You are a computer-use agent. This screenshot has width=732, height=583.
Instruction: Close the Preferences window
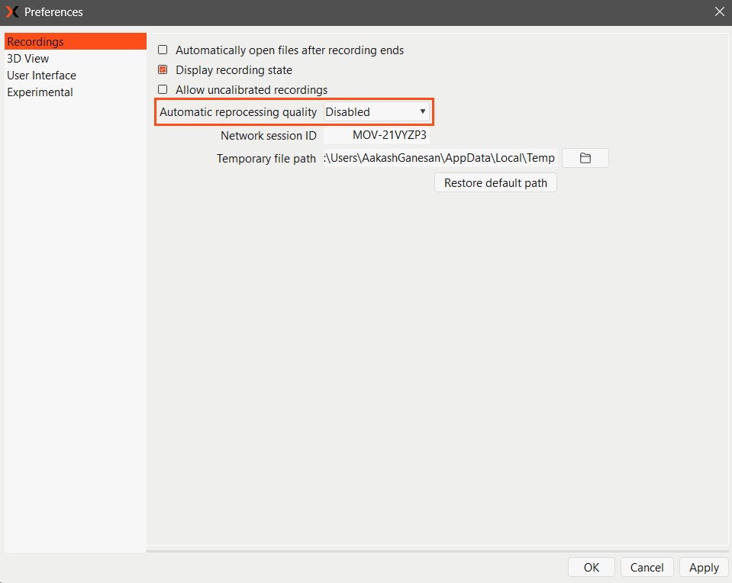pyautogui.click(x=719, y=11)
